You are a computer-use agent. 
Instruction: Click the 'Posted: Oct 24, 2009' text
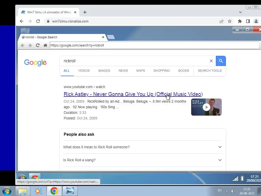[x=80, y=118]
